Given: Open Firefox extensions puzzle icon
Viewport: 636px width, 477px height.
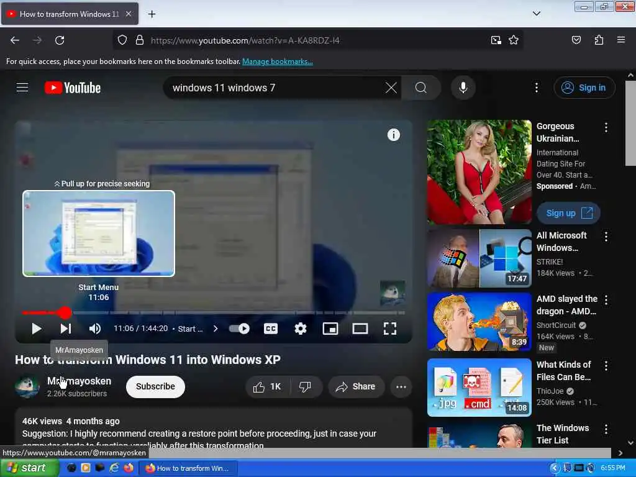Looking at the screenshot, I should point(599,40).
